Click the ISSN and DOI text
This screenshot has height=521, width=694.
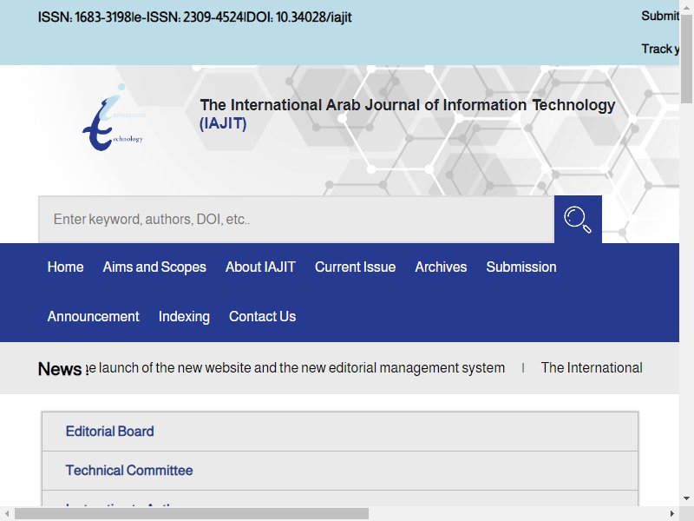[194, 17]
